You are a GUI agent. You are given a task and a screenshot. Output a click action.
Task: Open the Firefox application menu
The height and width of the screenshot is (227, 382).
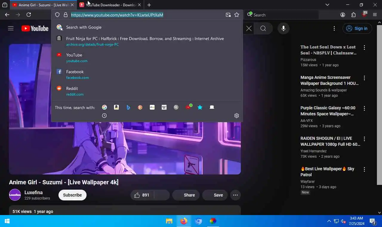(x=375, y=15)
